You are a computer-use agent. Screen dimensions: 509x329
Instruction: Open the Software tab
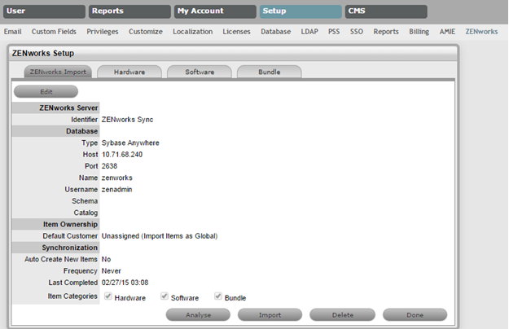click(x=200, y=72)
